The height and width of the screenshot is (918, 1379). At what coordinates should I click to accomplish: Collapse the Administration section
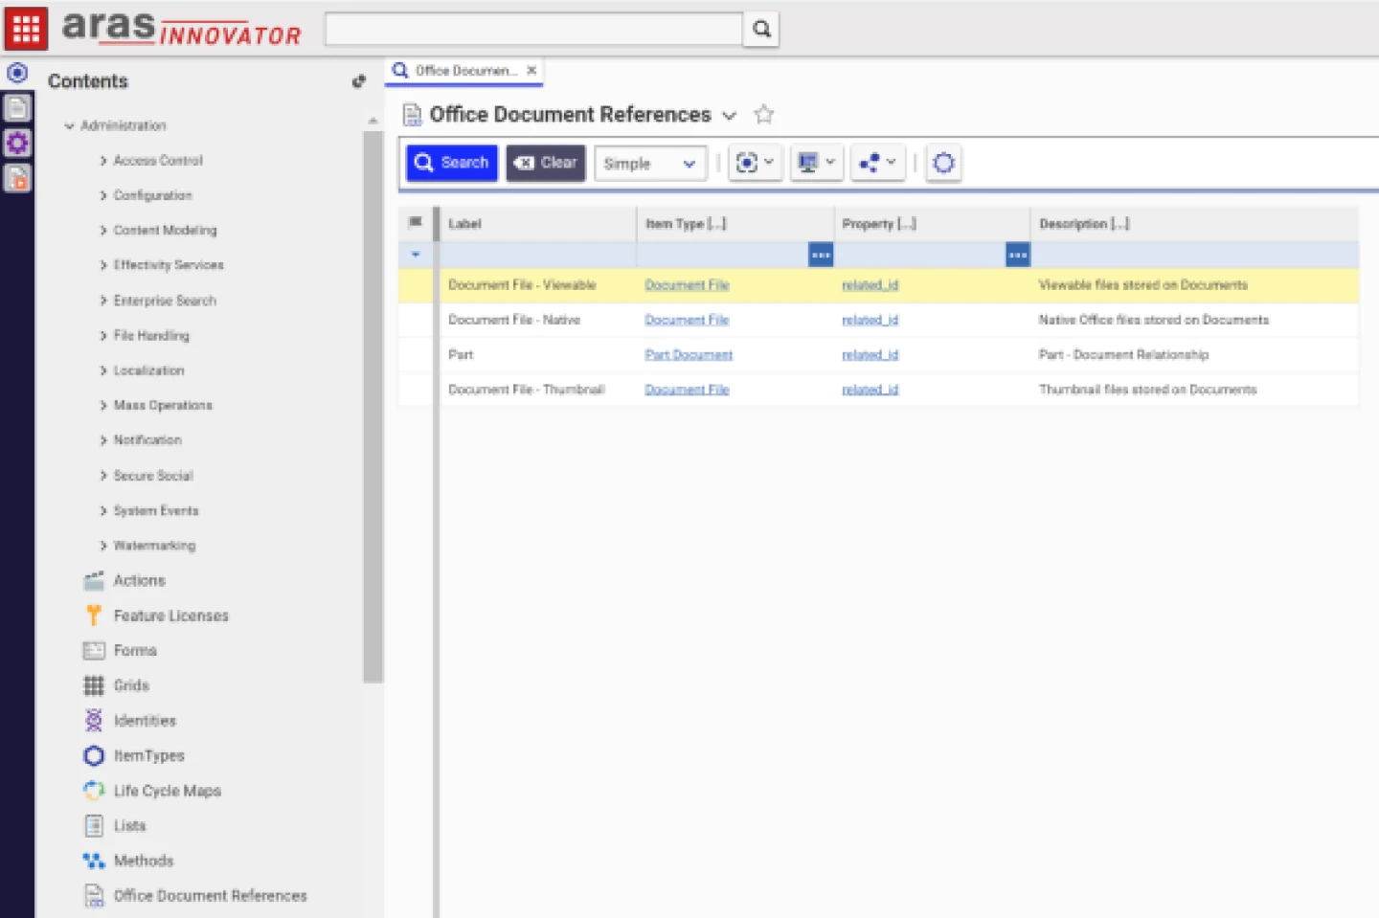tap(69, 125)
